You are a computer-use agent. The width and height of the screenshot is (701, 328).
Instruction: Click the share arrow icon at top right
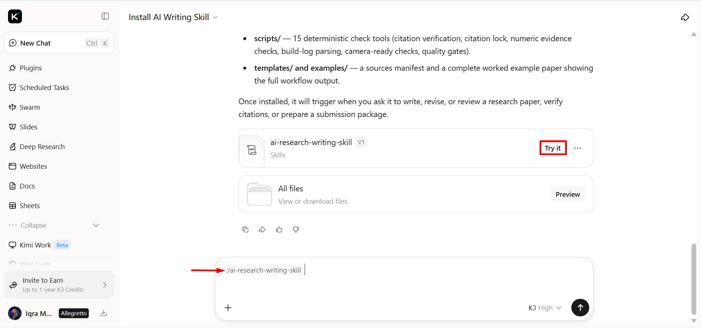pyautogui.click(x=685, y=17)
